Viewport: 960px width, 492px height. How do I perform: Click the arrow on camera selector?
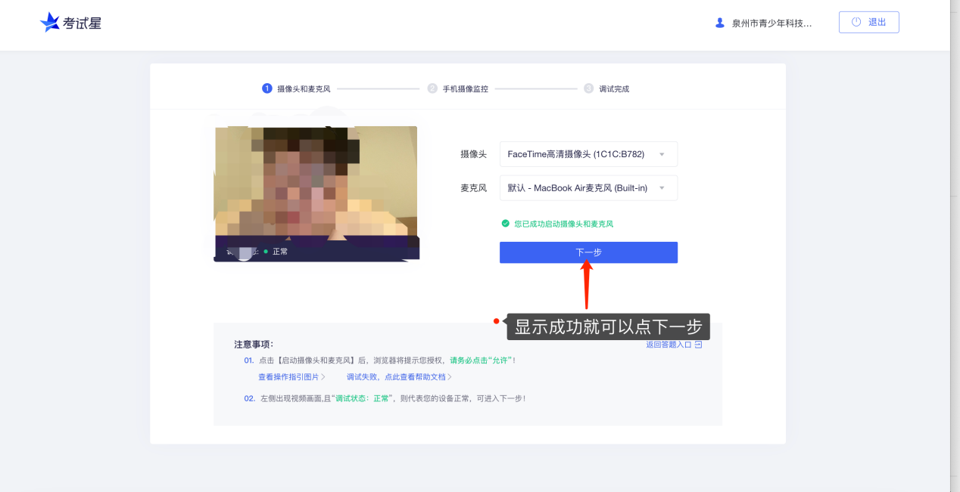[662, 154]
